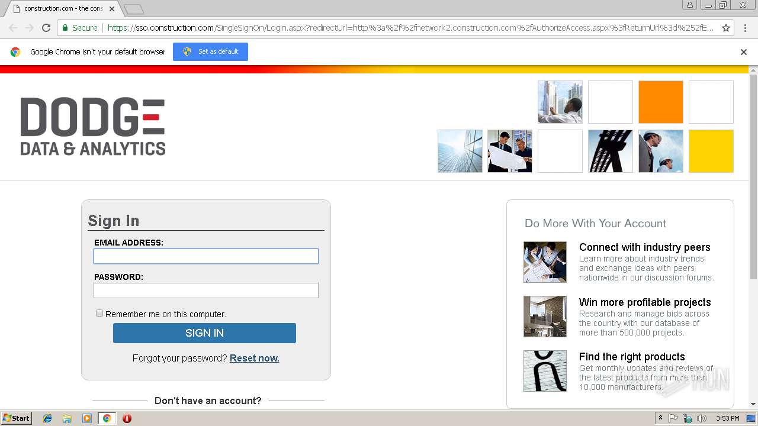758x426 pixels.
Task: Click the profitable projects interior thumbnail
Action: pyautogui.click(x=545, y=317)
